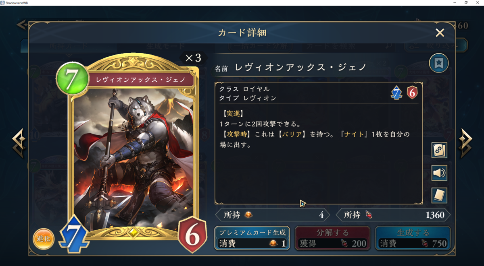The width and height of the screenshot is (484, 266).
Task: Go to next card arrow
Action: (x=465, y=143)
